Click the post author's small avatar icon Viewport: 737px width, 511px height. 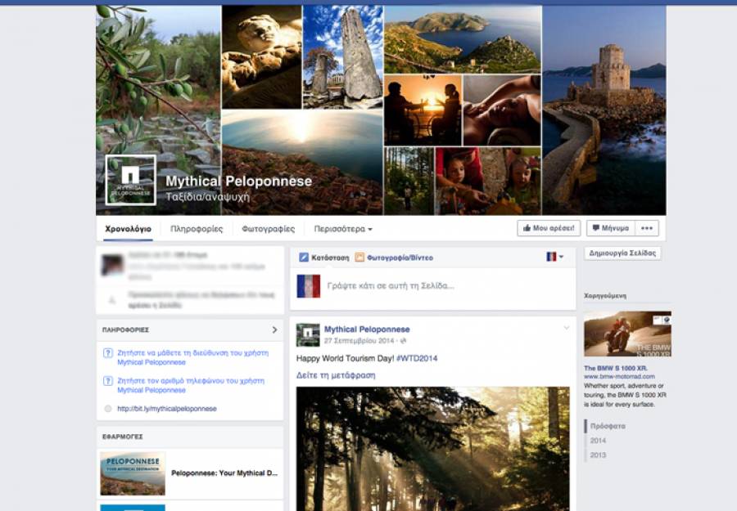click(308, 334)
